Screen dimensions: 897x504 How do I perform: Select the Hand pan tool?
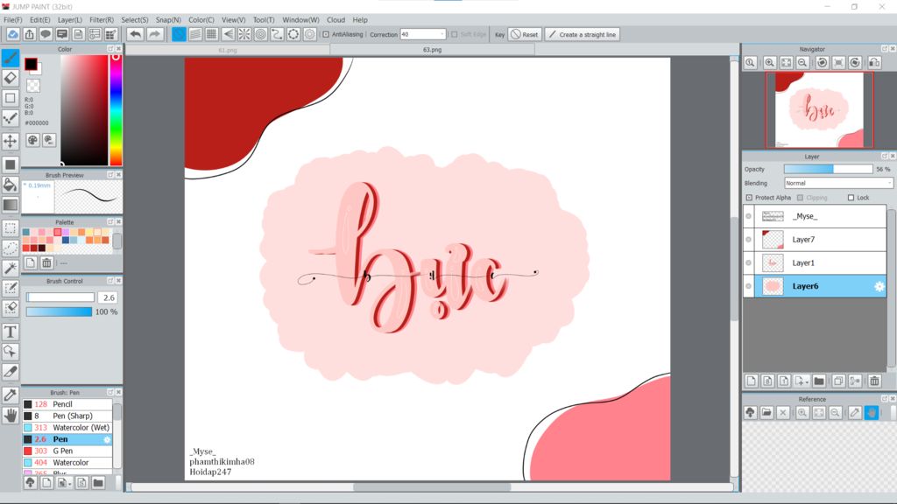point(11,416)
